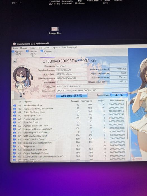Click the Raw-значения column header

click(x=117, y=100)
